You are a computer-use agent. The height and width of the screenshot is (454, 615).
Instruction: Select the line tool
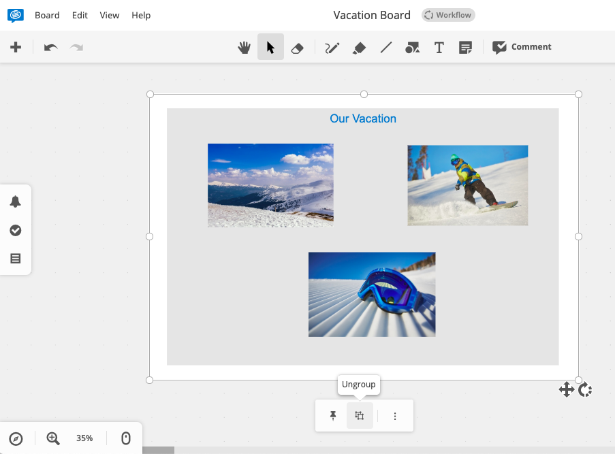pos(386,48)
